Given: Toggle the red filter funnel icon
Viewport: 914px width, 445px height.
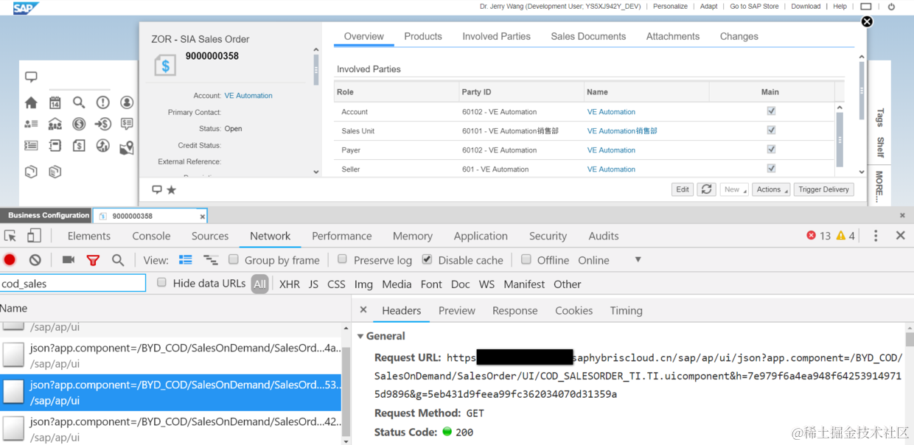Looking at the screenshot, I should (93, 260).
